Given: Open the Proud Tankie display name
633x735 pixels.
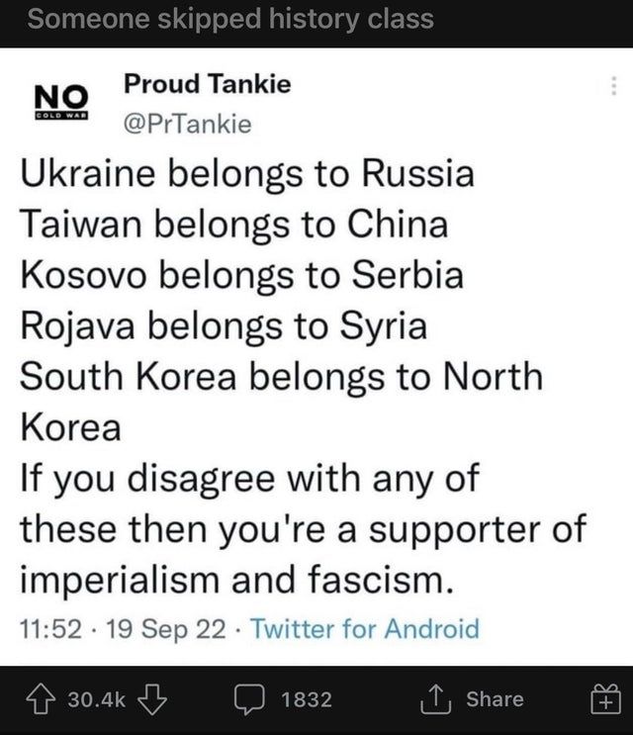Looking at the screenshot, I should pyautogui.click(x=207, y=84).
